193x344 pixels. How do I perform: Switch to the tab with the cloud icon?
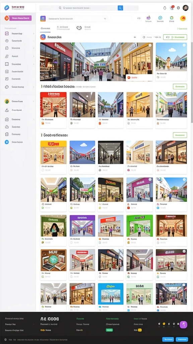[x=83, y=28]
